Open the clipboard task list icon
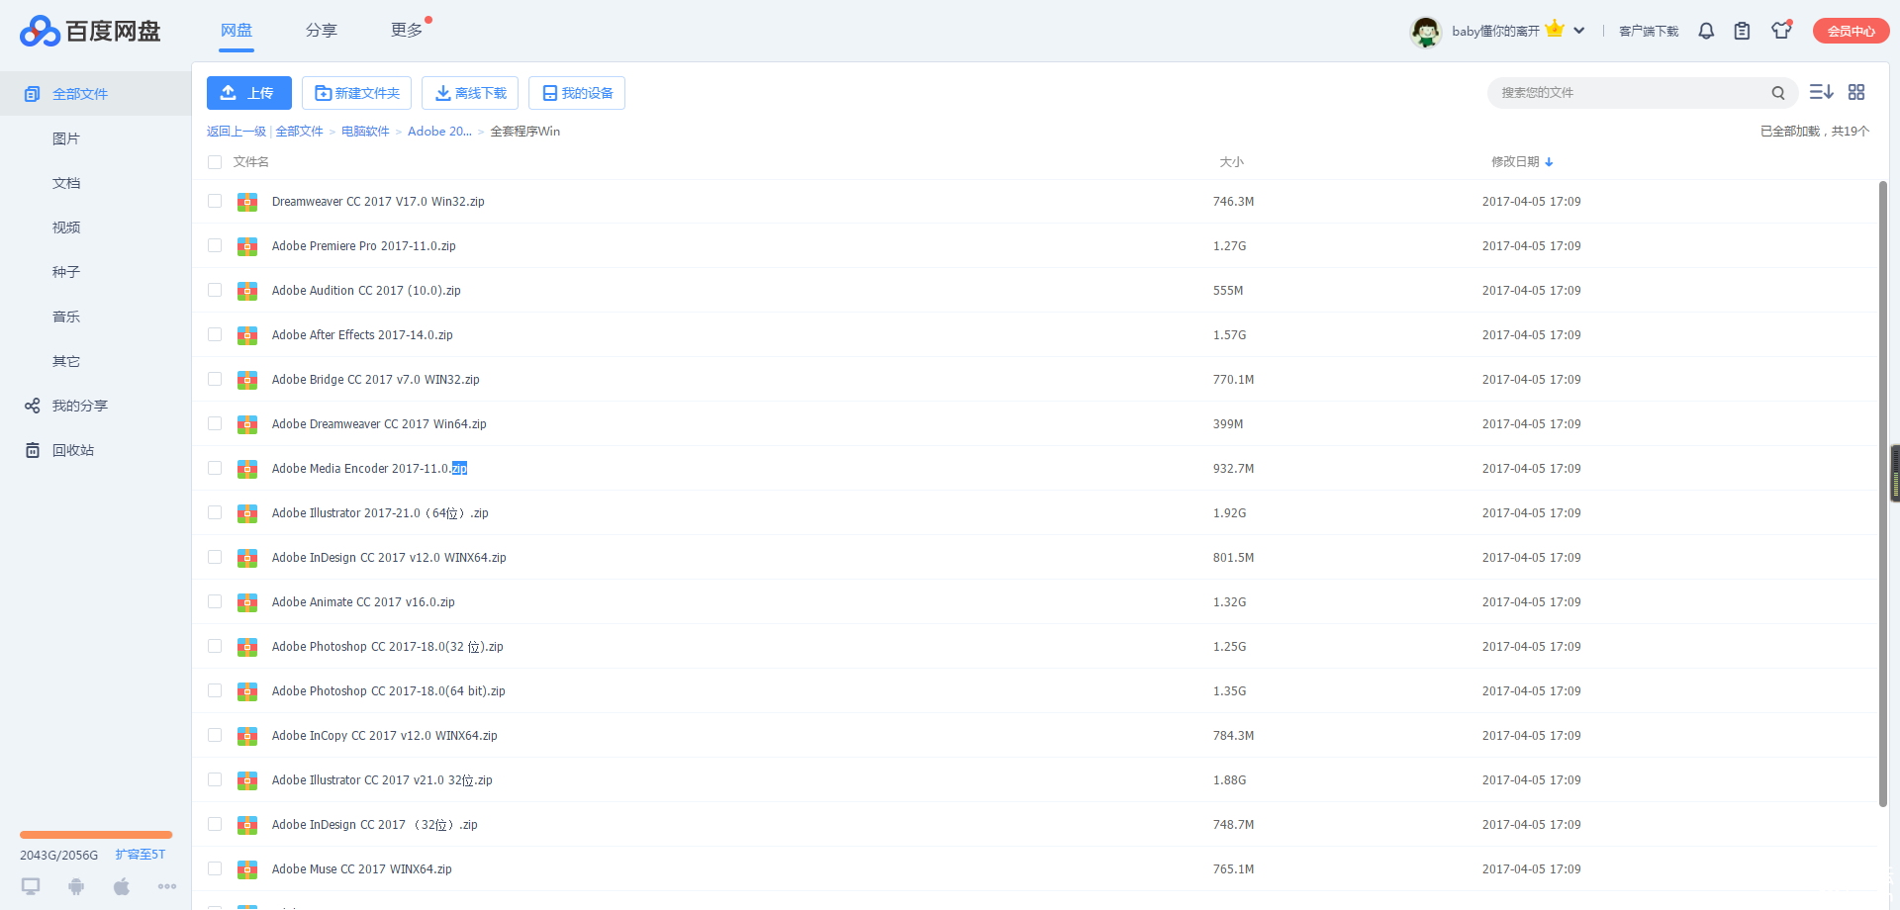 click(1742, 31)
